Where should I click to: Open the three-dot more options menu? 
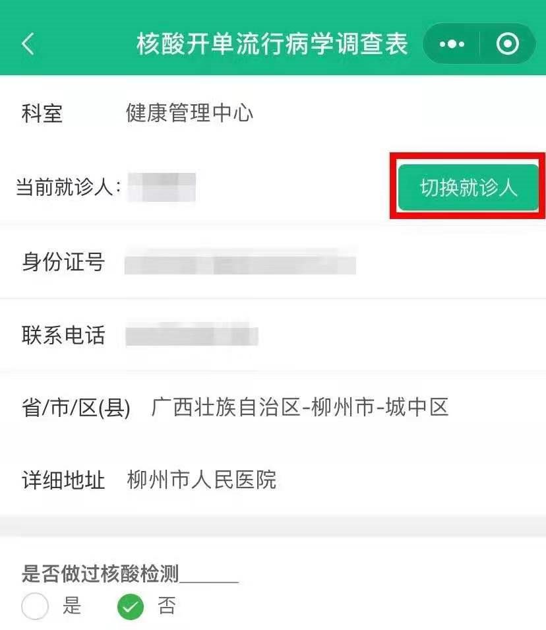click(x=452, y=44)
